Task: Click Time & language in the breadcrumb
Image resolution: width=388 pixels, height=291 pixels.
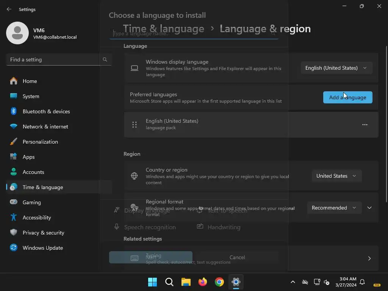Action: tap(163, 29)
